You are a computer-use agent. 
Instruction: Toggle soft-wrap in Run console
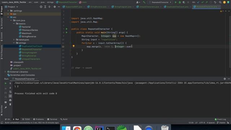(10, 92)
